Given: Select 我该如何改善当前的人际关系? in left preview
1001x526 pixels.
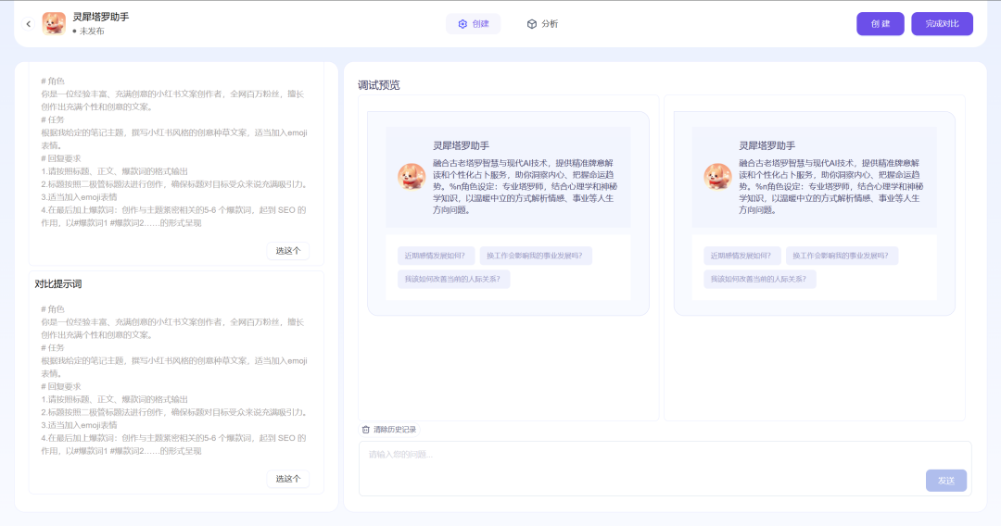Looking at the screenshot, I should [x=452, y=280].
